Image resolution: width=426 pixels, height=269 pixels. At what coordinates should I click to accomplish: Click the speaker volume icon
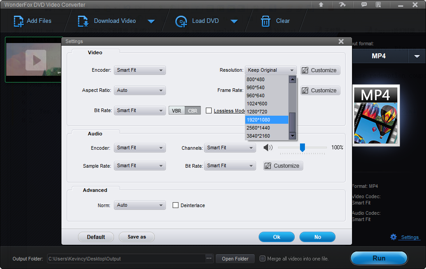pos(268,148)
